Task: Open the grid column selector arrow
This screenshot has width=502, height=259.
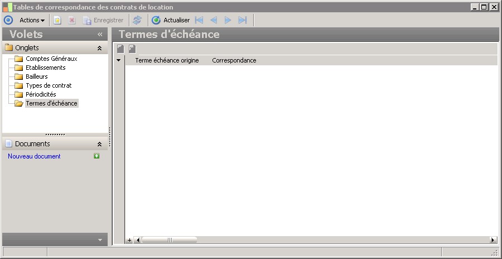Action: (x=119, y=60)
